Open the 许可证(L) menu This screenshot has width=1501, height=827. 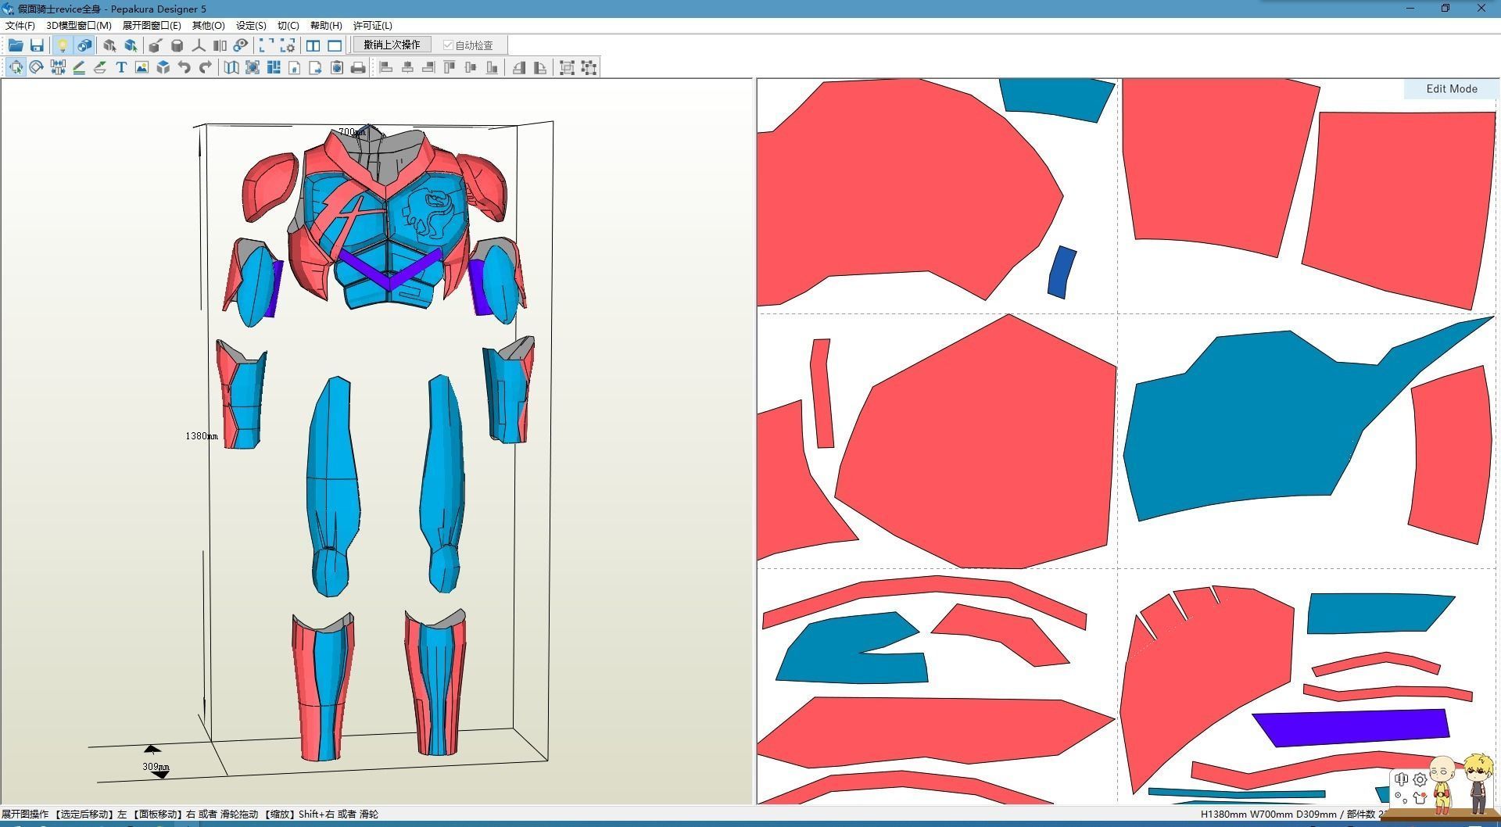click(373, 25)
